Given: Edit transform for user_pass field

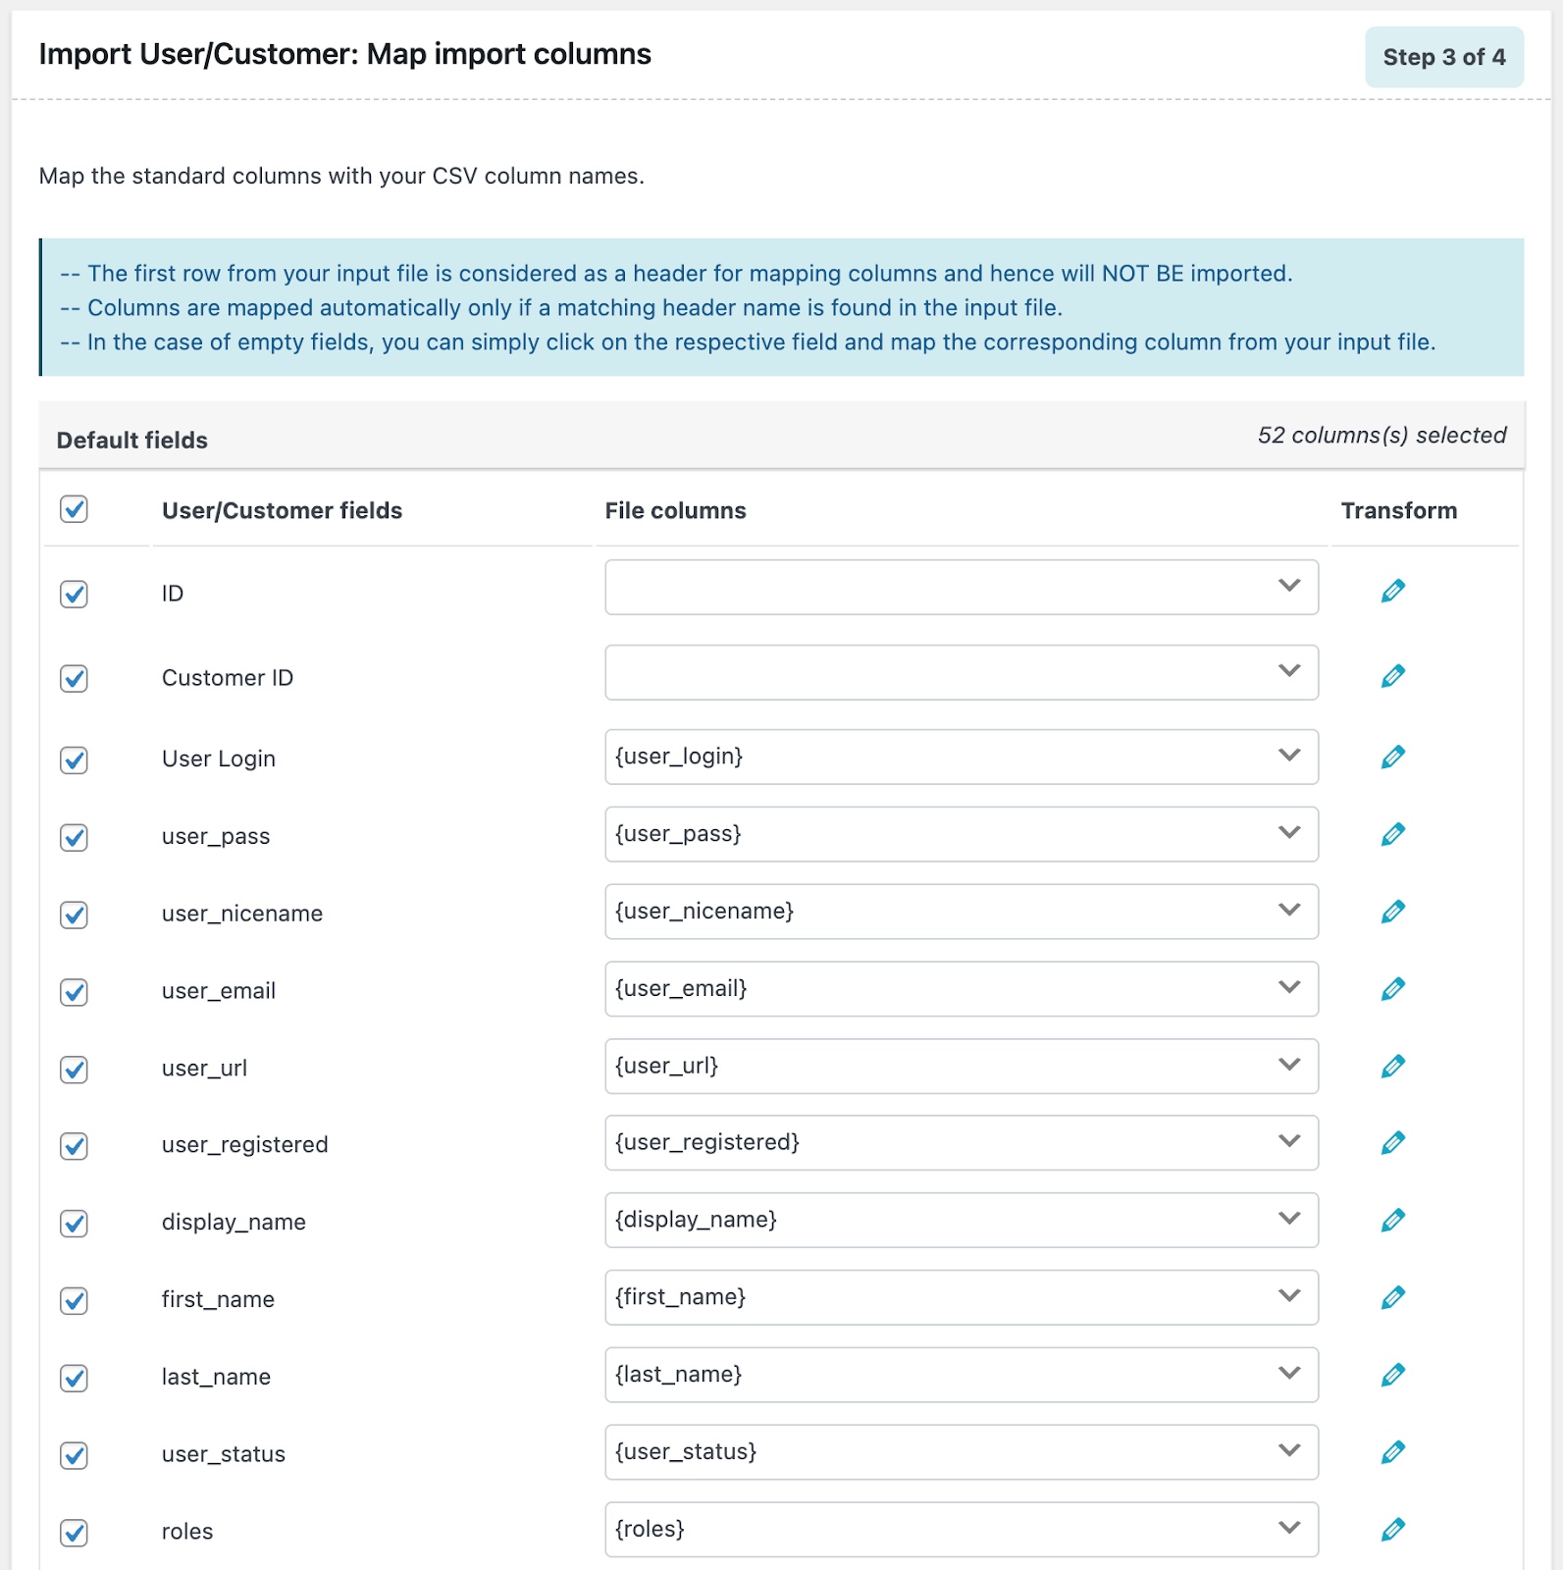Looking at the screenshot, I should pos(1392,834).
